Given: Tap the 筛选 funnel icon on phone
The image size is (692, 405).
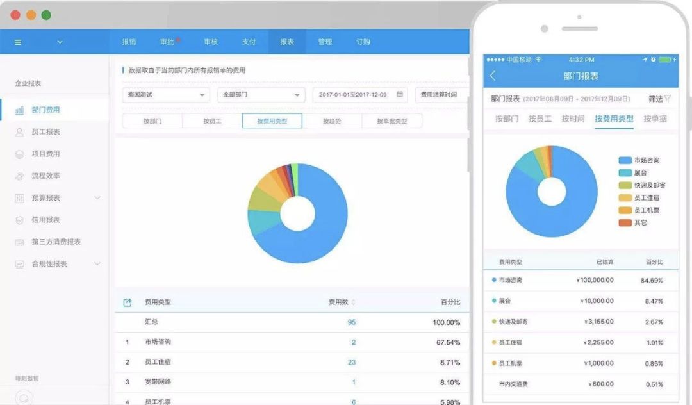Looking at the screenshot, I should pyautogui.click(x=667, y=99).
